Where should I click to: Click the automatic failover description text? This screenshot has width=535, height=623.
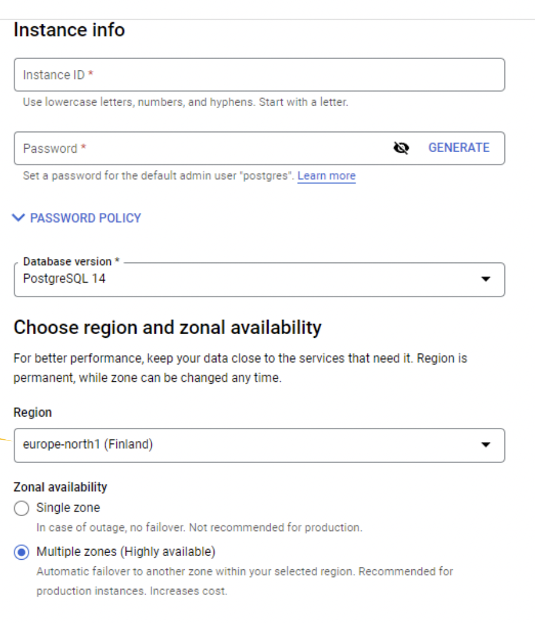click(244, 581)
